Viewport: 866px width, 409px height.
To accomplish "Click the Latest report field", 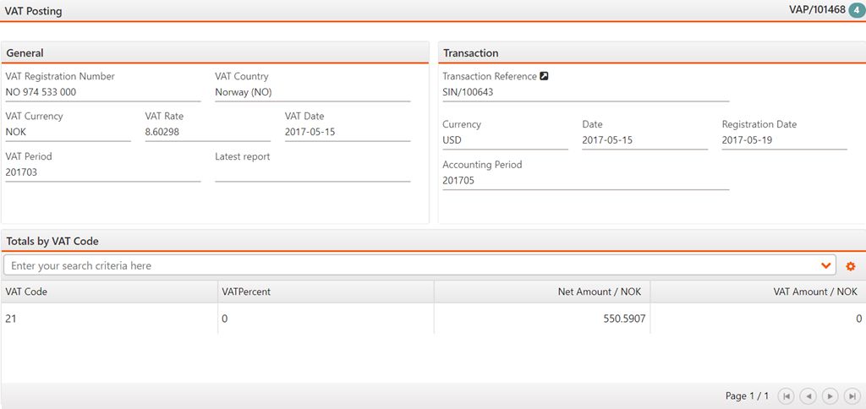I will tap(312, 172).
